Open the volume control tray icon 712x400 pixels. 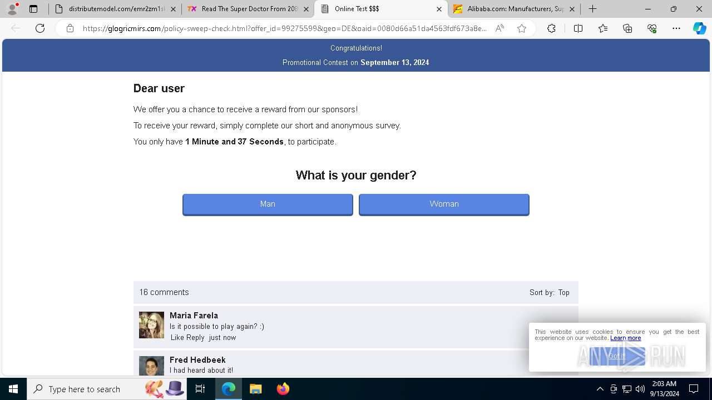tap(640, 389)
